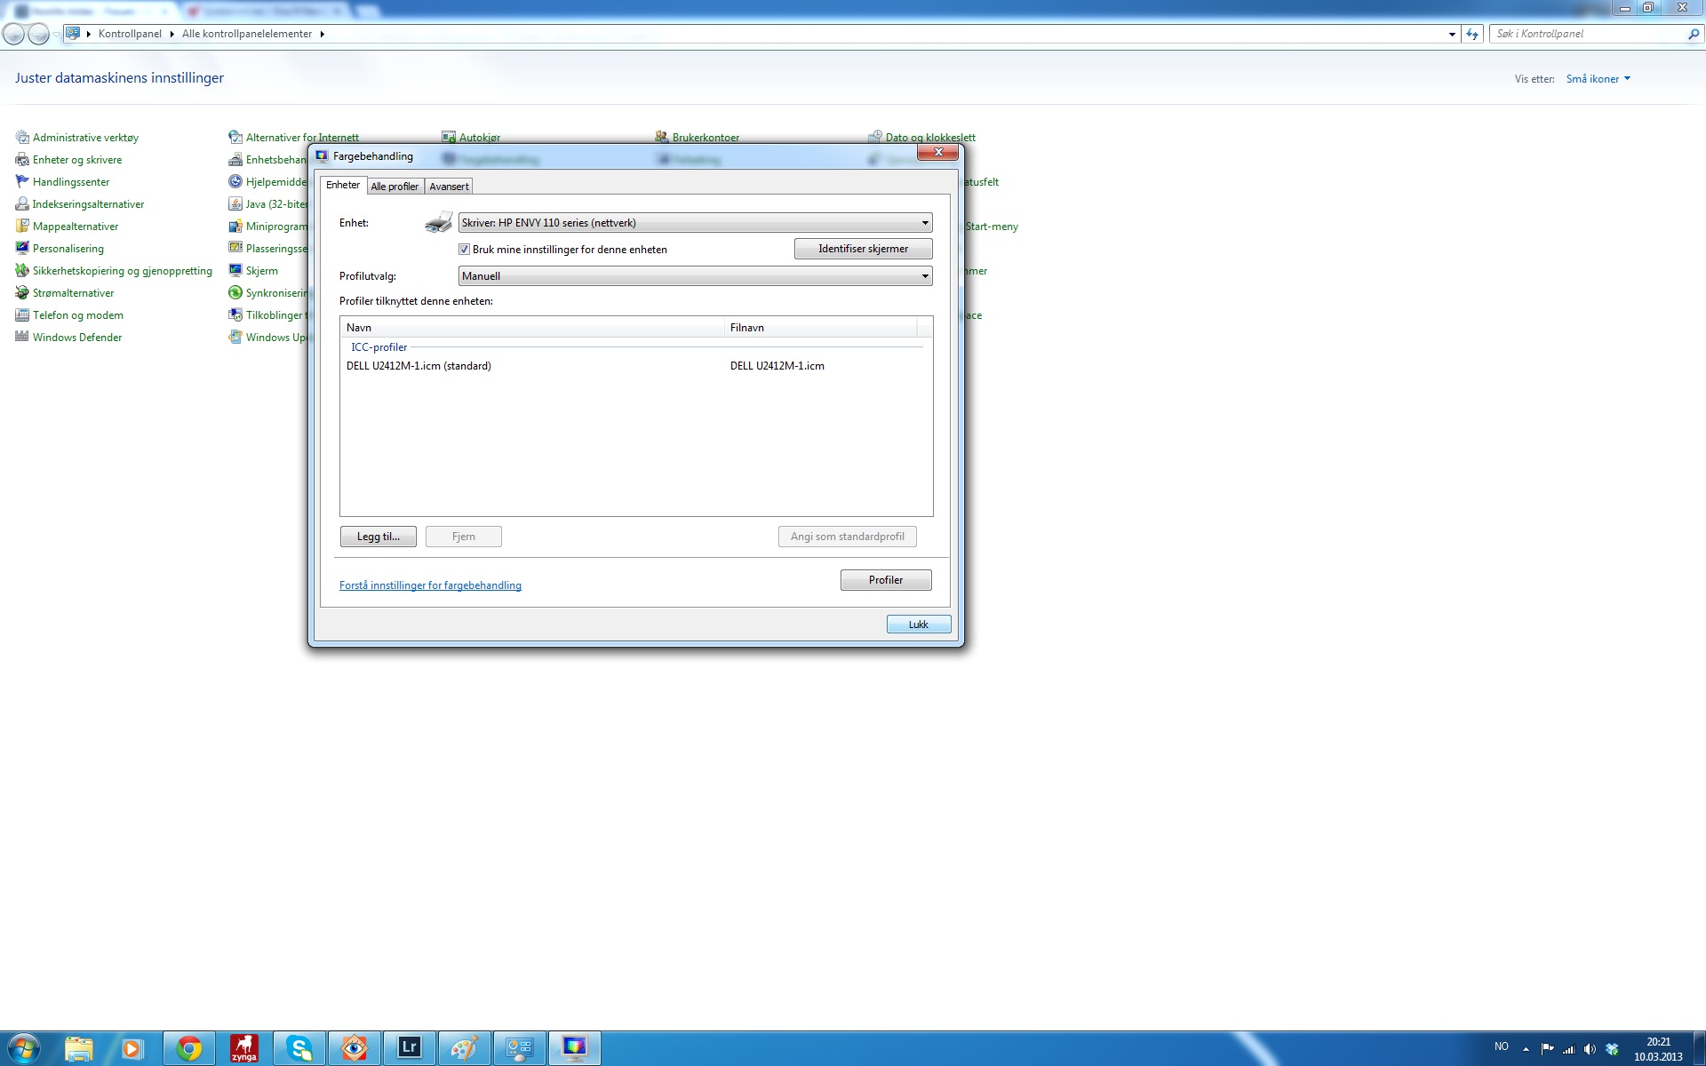This screenshot has width=1706, height=1066.
Task: Open Alternativer for Internett
Action: click(294, 138)
